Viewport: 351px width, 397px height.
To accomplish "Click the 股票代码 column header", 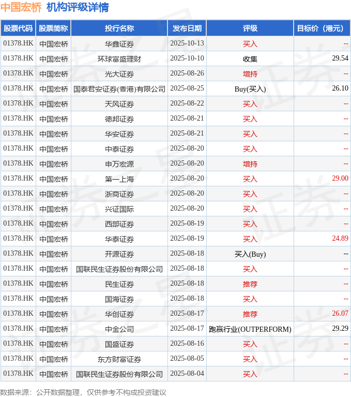I will [x=18, y=28].
